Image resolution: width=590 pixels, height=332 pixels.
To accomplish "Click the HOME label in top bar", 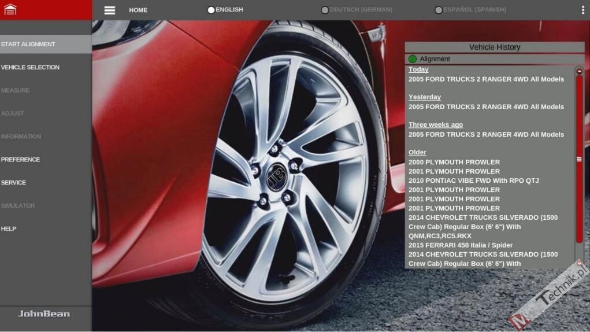I will (138, 10).
